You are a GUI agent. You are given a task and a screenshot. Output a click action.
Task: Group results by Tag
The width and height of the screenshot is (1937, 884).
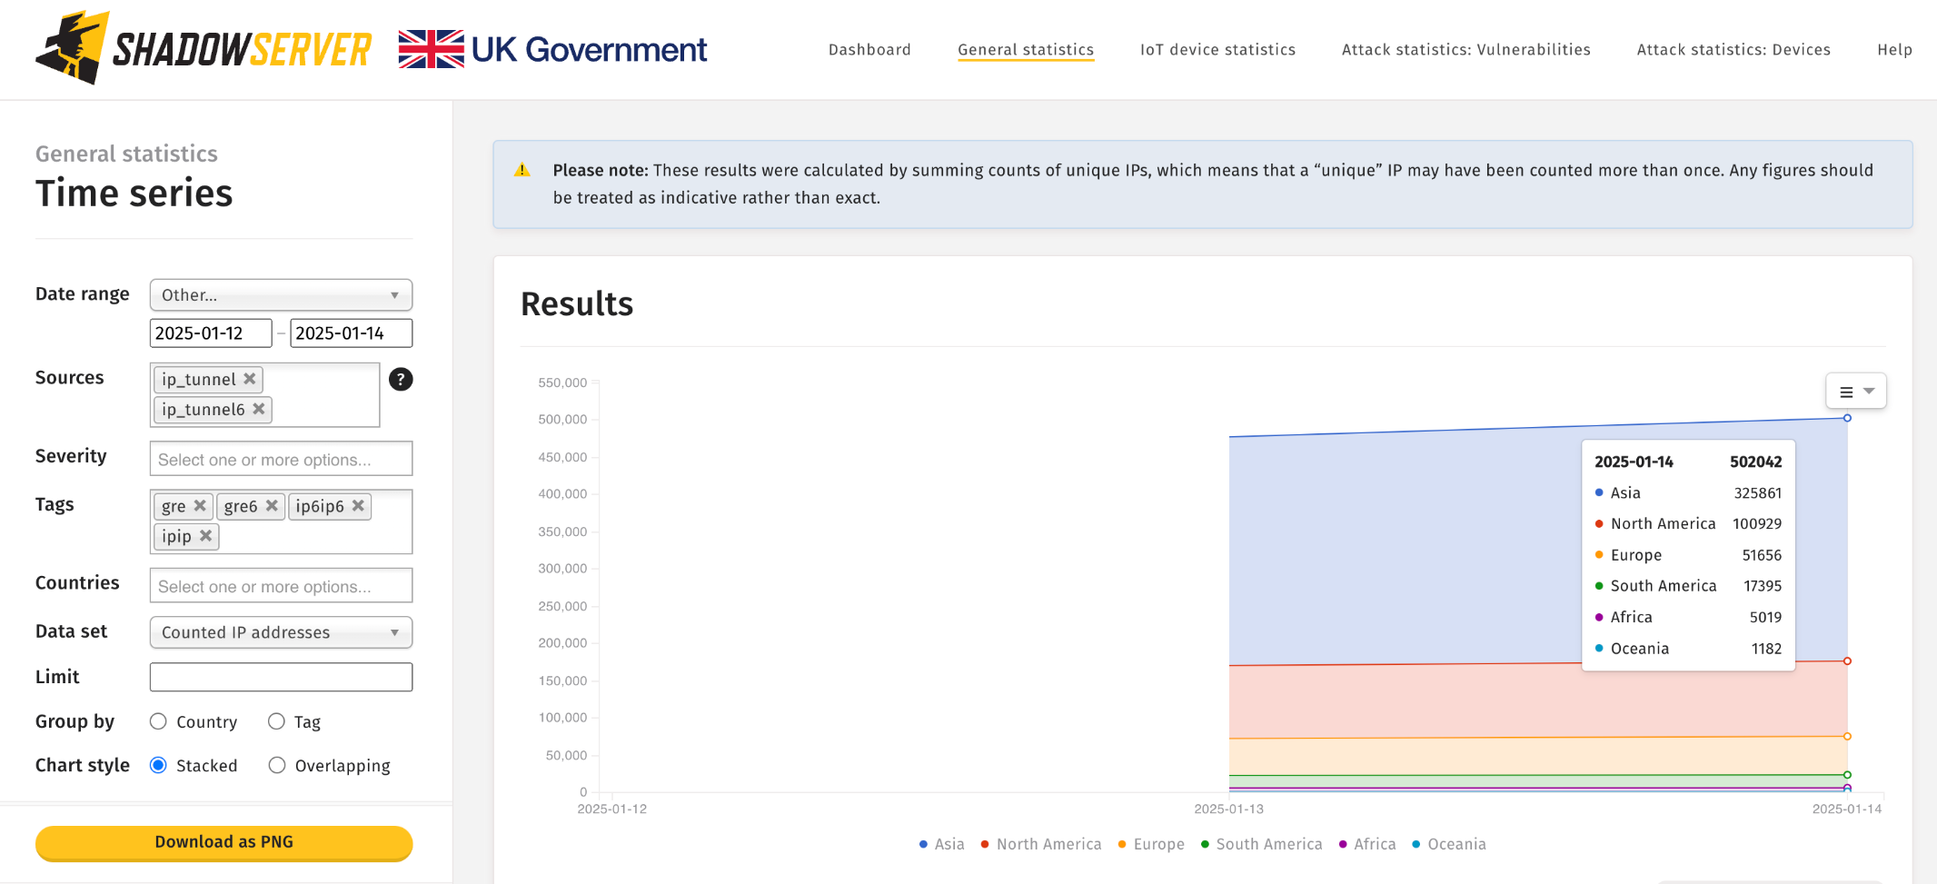276,721
